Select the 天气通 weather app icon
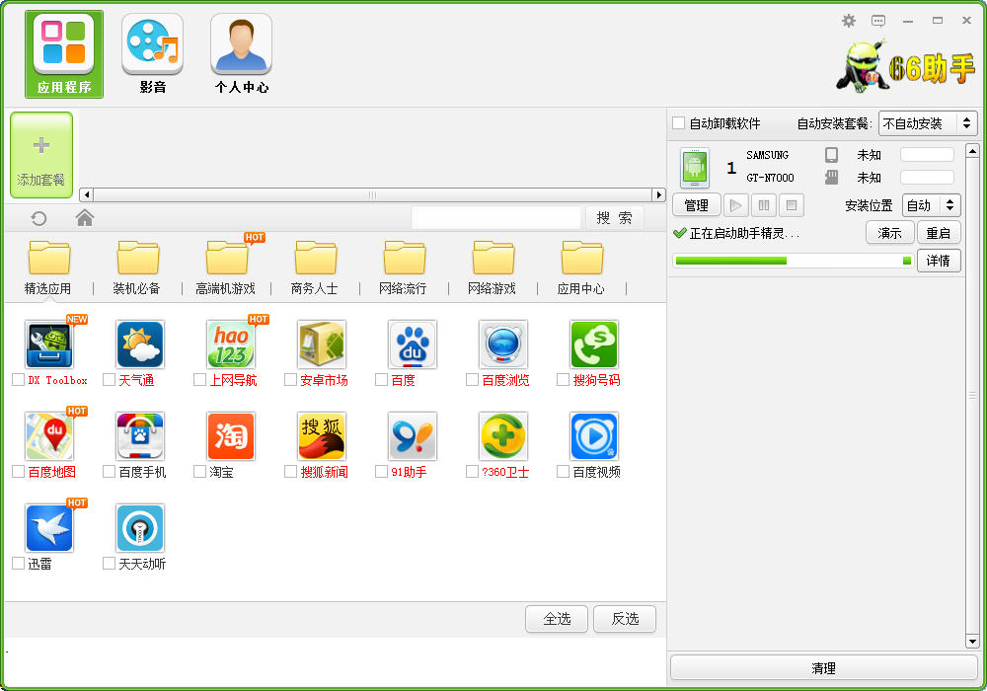The width and height of the screenshot is (987, 691). tap(140, 345)
